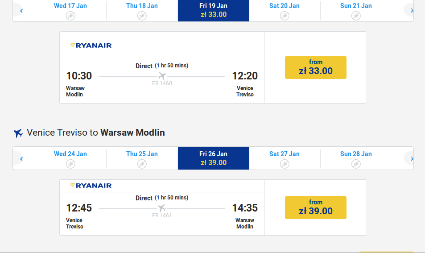Click the plane icon beside Venice Treviso heading
The width and height of the screenshot is (425, 253).
pos(18,133)
